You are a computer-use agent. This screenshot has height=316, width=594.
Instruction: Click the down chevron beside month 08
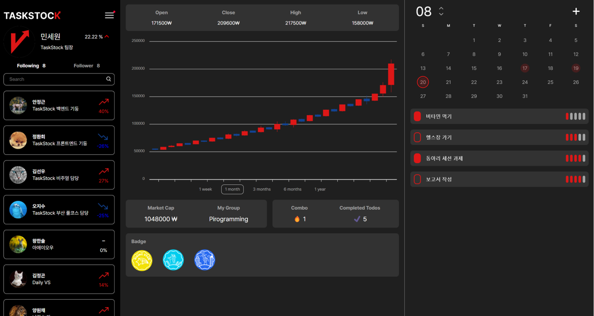click(440, 14)
